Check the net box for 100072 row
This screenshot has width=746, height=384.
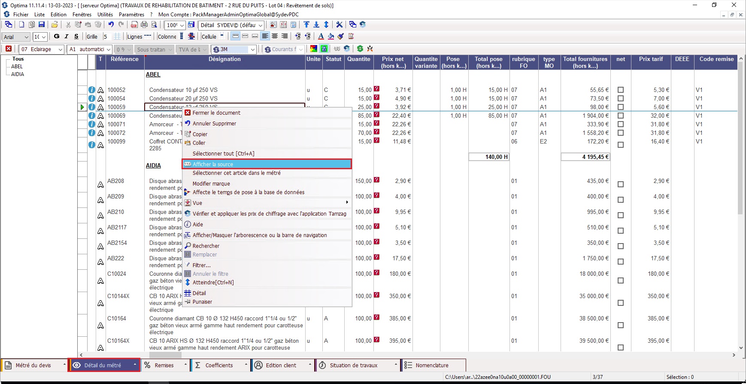(620, 133)
